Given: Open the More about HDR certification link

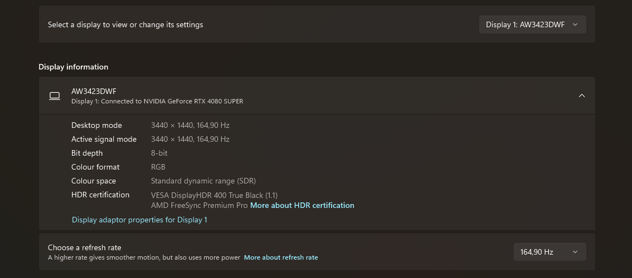Looking at the screenshot, I should 302,205.
